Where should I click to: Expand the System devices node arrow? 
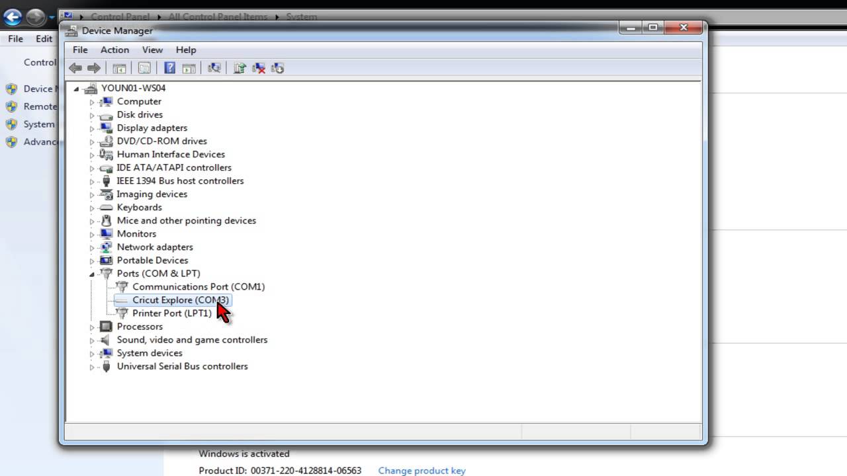tap(93, 354)
